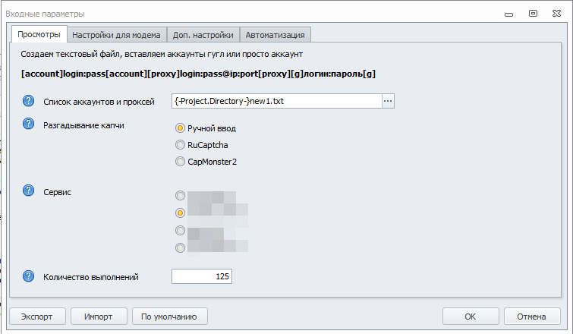Open file browse ellipsis button
573x334 pixels.
point(388,101)
